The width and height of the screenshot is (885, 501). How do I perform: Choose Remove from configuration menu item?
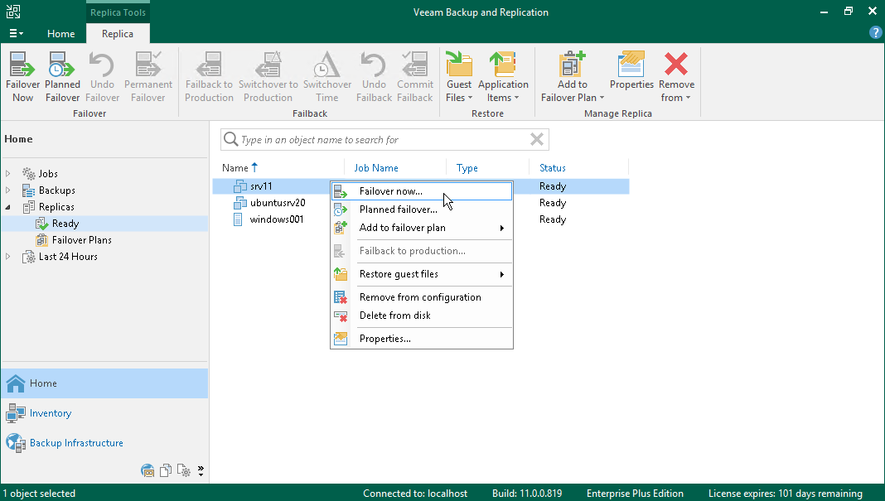[x=422, y=297]
